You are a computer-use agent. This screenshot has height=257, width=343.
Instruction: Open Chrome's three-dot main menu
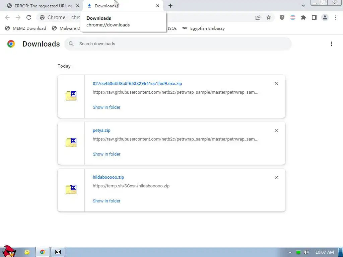tap(336, 17)
